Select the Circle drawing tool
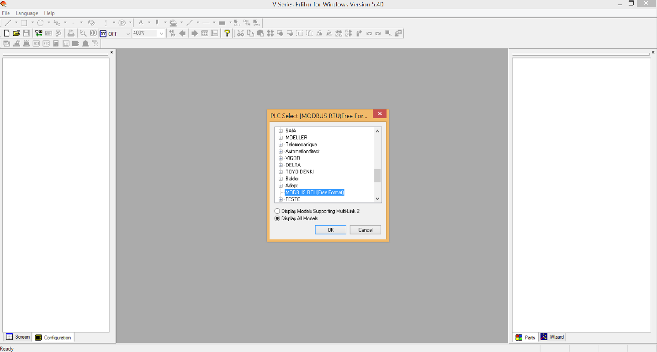The image size is (657, 352). tap(41, 22)
